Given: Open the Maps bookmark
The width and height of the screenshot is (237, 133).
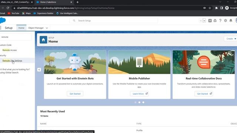Looking at the screenshot, I should click(x=26, y=13).
